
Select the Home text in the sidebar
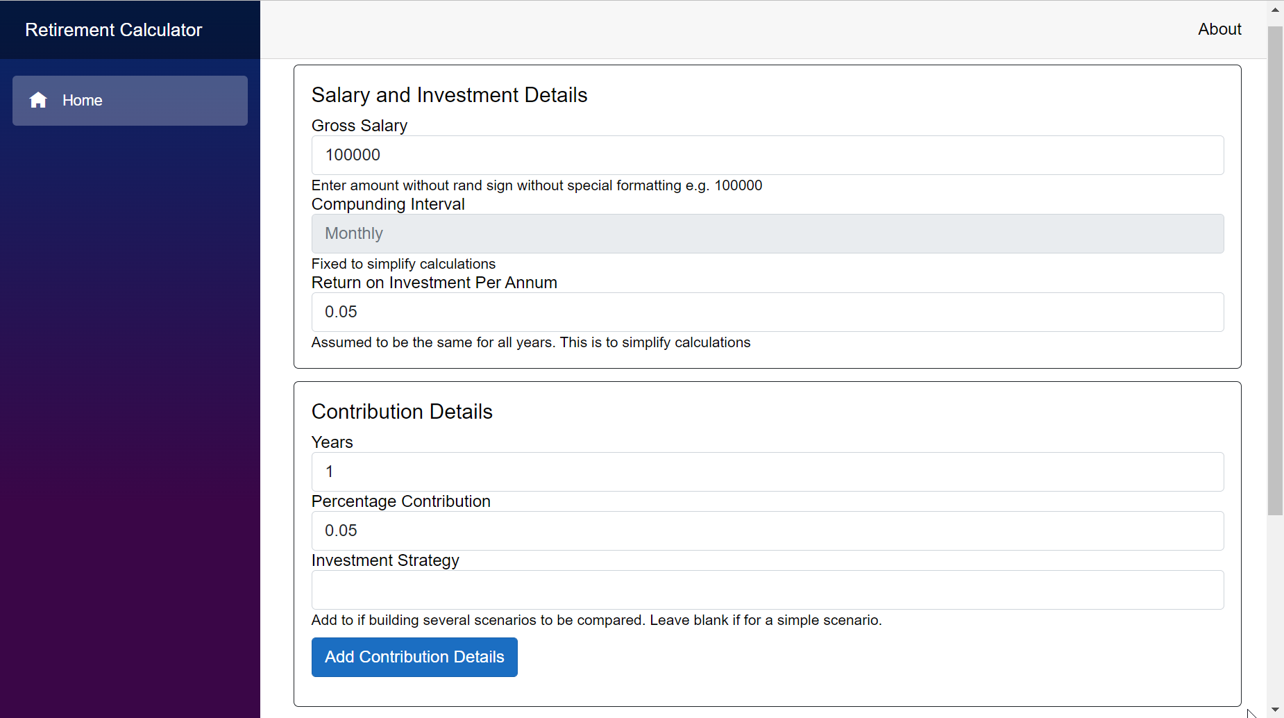(83, 101)
